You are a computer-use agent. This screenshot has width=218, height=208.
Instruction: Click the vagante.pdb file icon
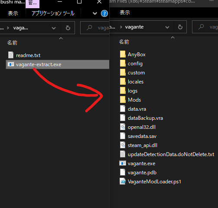(x=123, y=172)
